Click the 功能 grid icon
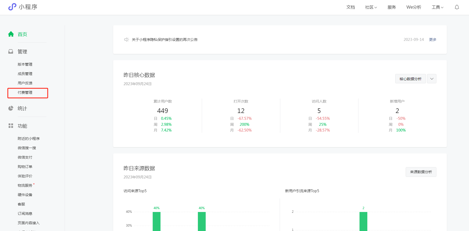The image size is (469, 231). [x=11, y=126]
